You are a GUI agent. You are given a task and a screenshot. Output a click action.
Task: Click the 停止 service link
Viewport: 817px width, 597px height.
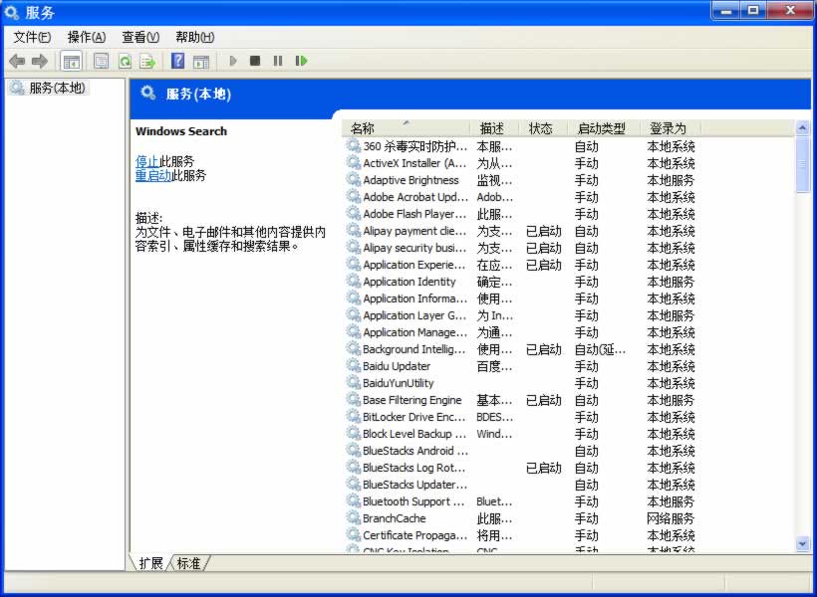pos(146,161)
